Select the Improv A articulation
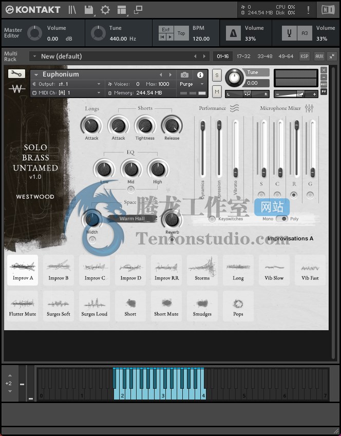 23,270
